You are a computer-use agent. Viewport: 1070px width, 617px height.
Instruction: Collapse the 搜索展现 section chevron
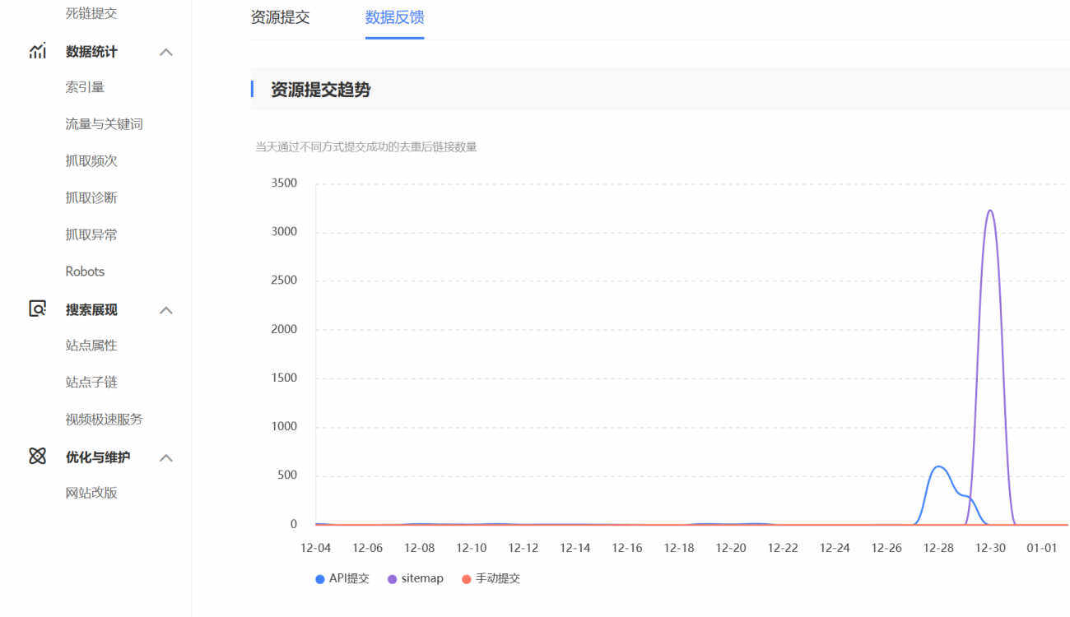tap(166, 310)
